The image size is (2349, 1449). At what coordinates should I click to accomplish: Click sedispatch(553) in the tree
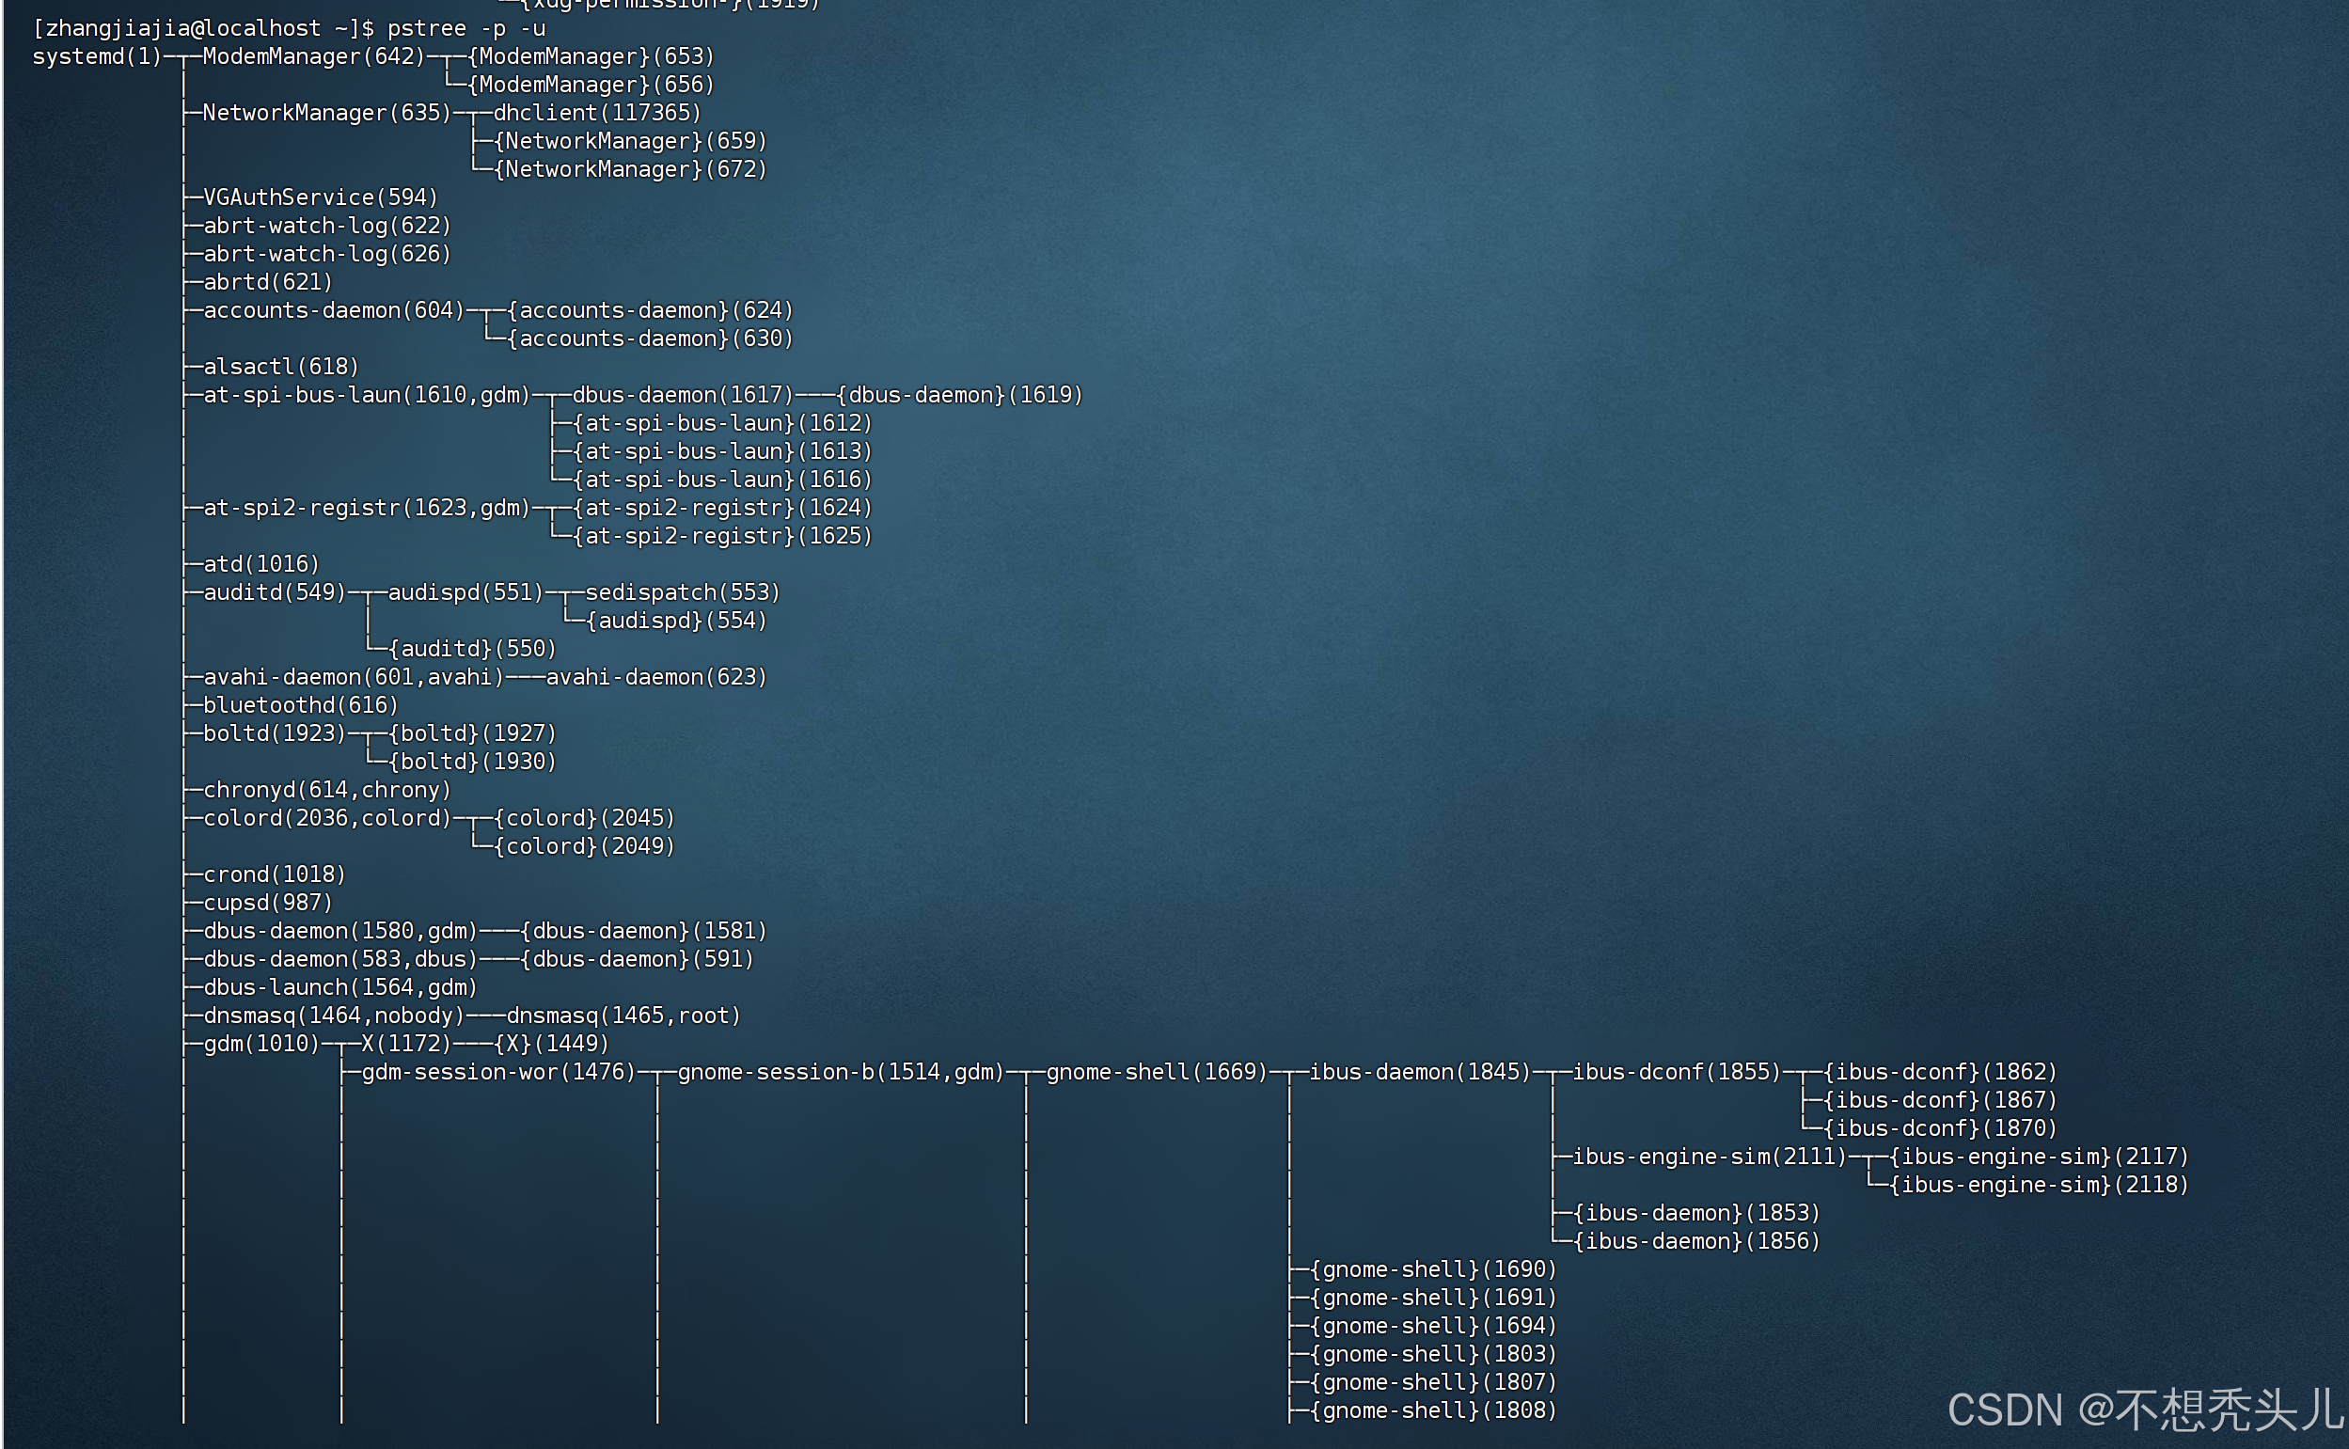tap(683, 592)
